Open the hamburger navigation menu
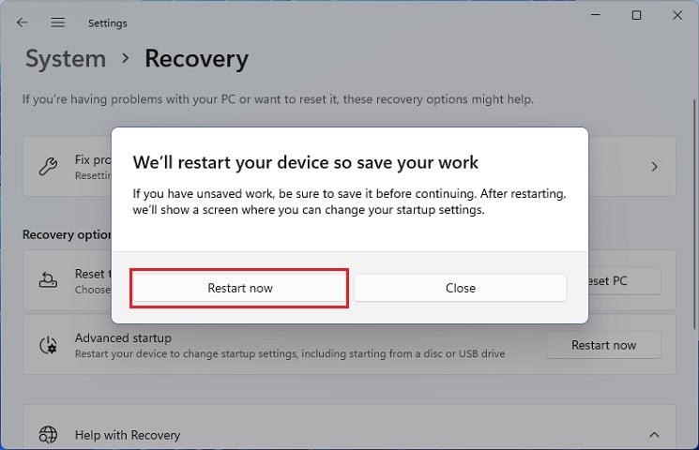This screenshot has width=699, height=450. point(58,22)
